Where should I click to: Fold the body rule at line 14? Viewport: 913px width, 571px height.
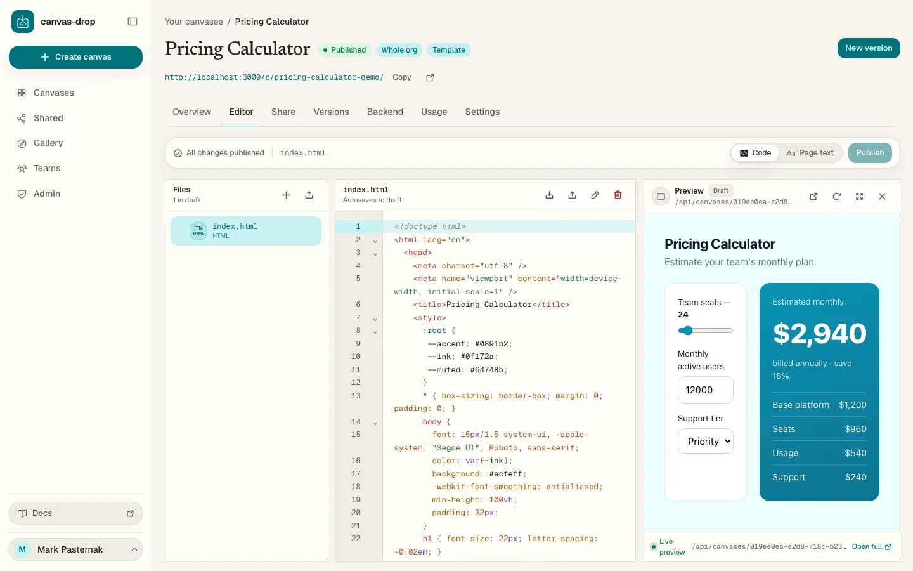pyautogui.click(x=375, y=423)
